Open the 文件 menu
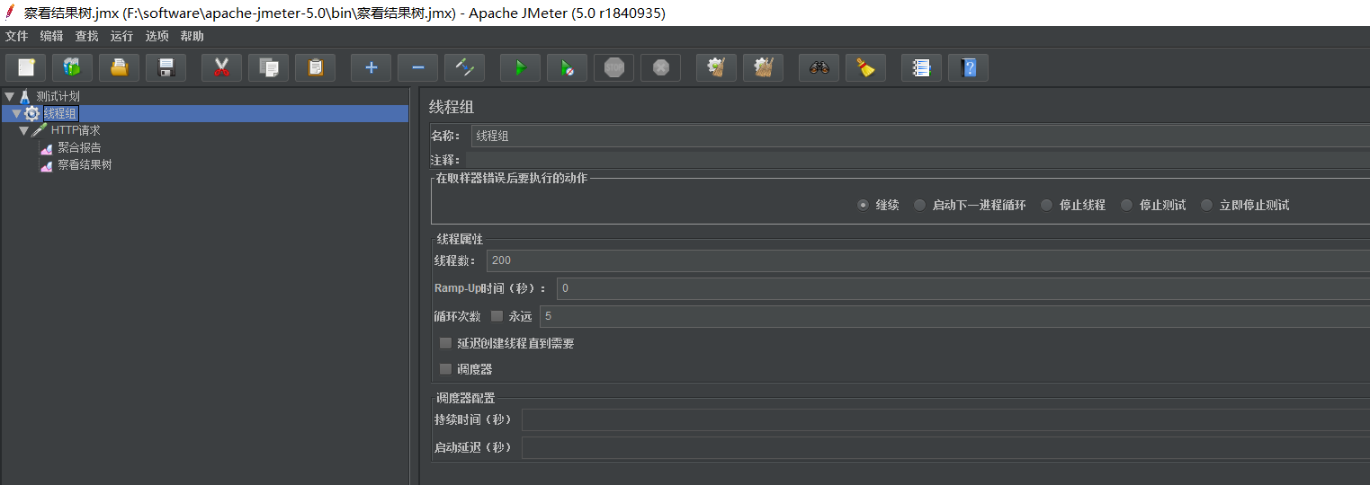The width and height of the screenshot is (1370, 485). [x=17, y=36]
